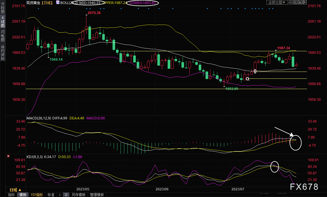Image resolution: width=327 pixels, height=197 pixels.
Task: Click the K:34.17 value
Action: point(50,157)
